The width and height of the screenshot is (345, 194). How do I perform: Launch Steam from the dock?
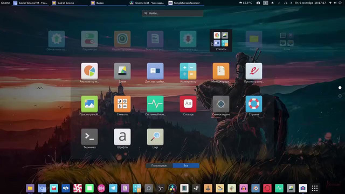click(x=196, y=188)
